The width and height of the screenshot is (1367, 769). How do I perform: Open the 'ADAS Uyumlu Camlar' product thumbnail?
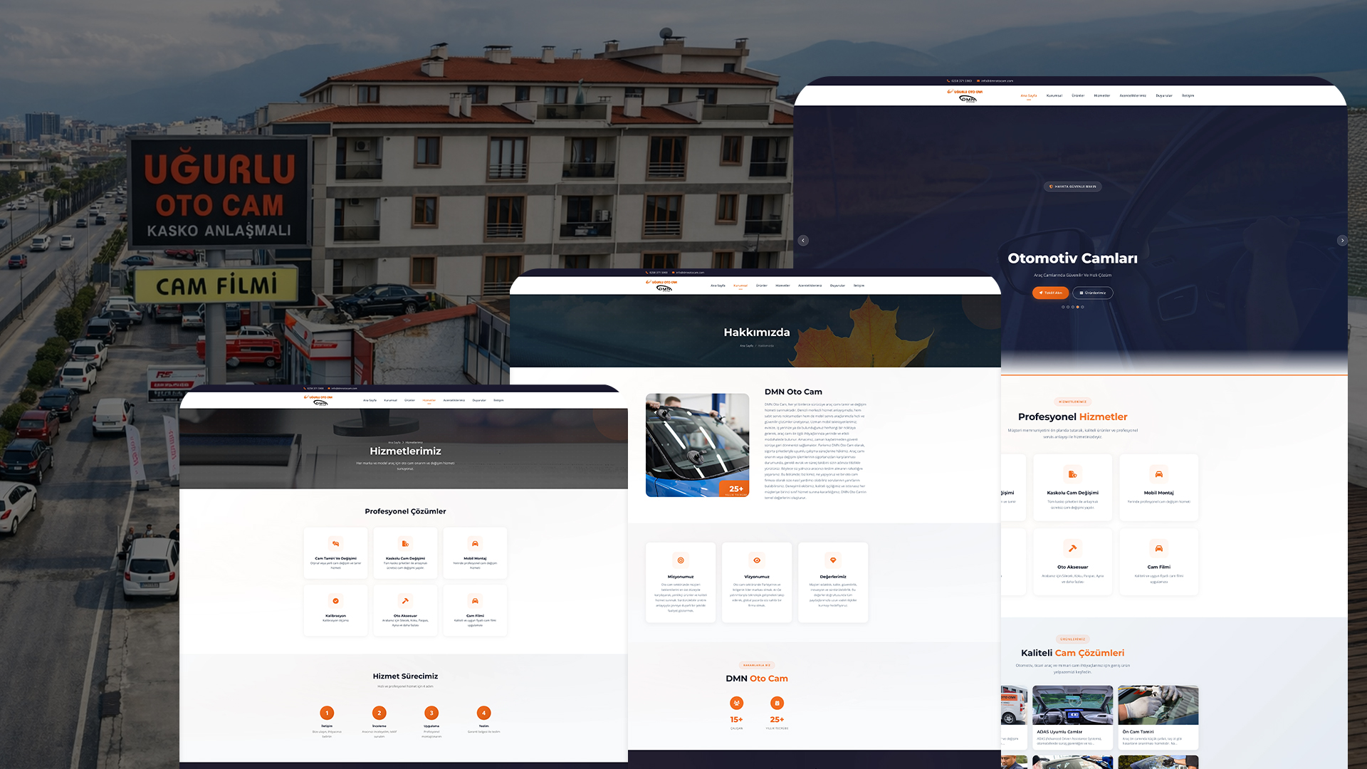coord(1072,706)
